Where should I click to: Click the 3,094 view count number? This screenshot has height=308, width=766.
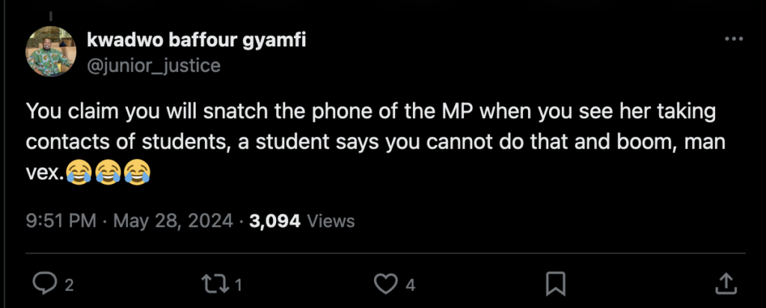[x=275, y=221]
